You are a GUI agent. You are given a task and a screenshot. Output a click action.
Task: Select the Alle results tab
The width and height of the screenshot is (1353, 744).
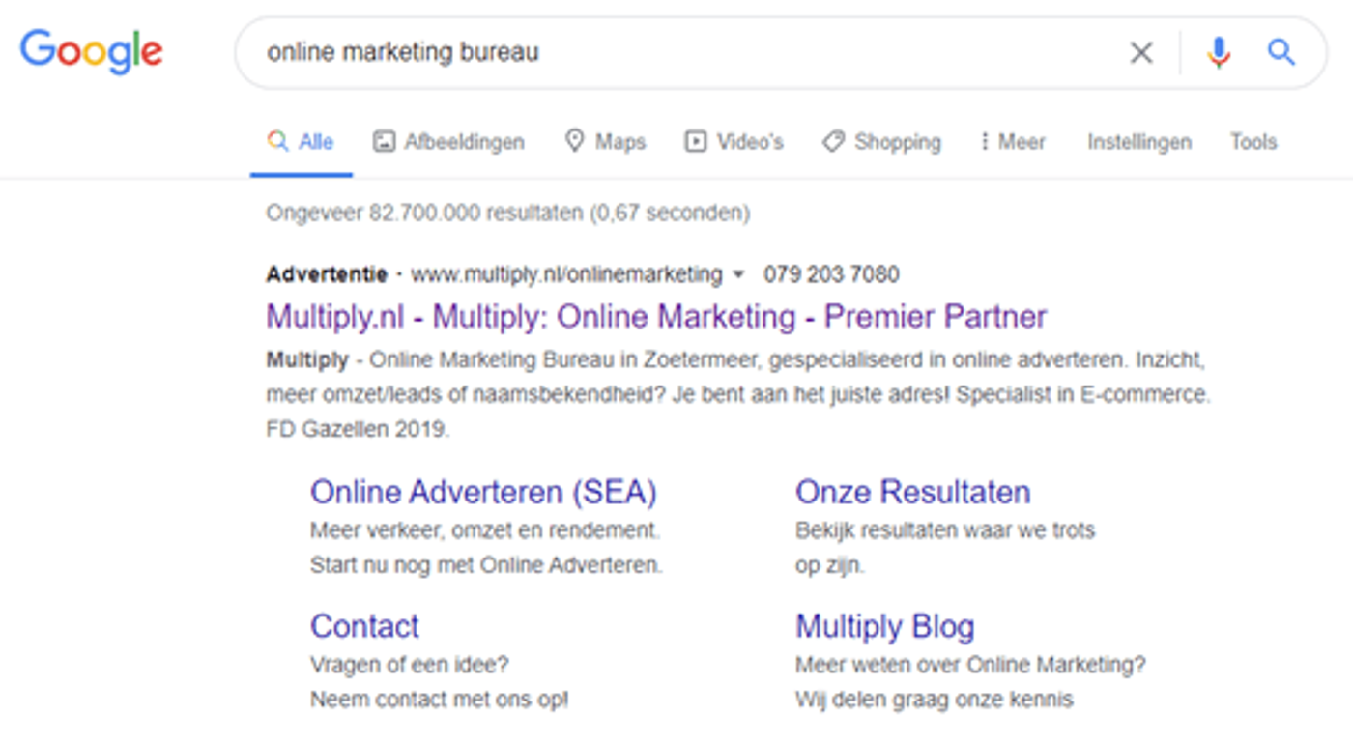[301, 142]
